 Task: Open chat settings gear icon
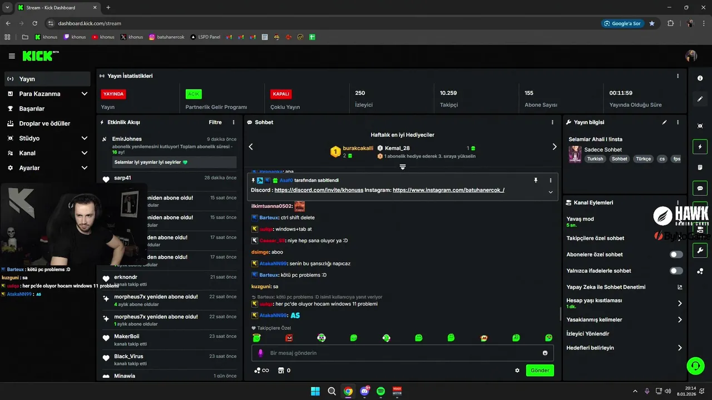coord(517,371)
